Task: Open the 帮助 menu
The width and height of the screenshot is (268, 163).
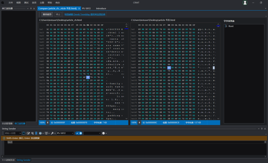Action: 50,3
